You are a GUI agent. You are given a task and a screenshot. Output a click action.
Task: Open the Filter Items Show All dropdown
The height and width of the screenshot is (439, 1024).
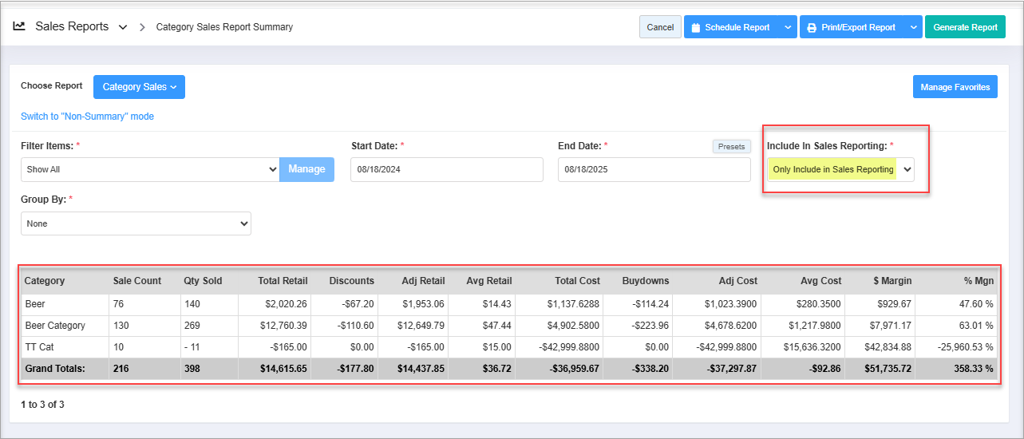click(x=150, y=169)
